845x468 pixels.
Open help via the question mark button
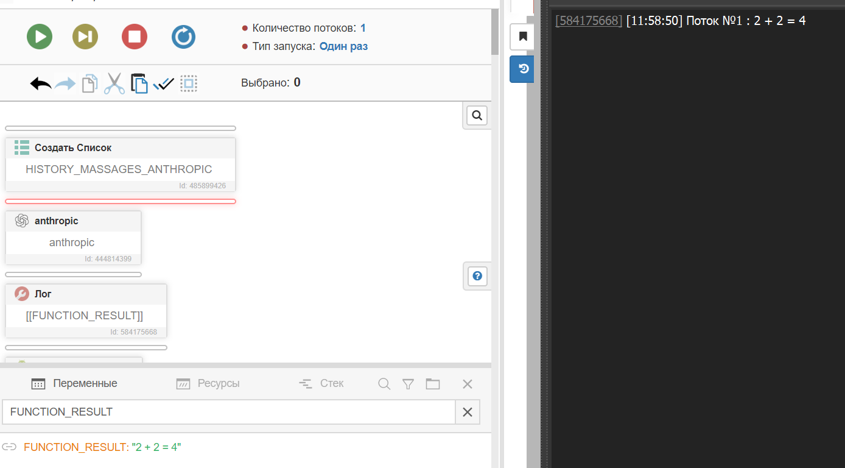(477, 277)
